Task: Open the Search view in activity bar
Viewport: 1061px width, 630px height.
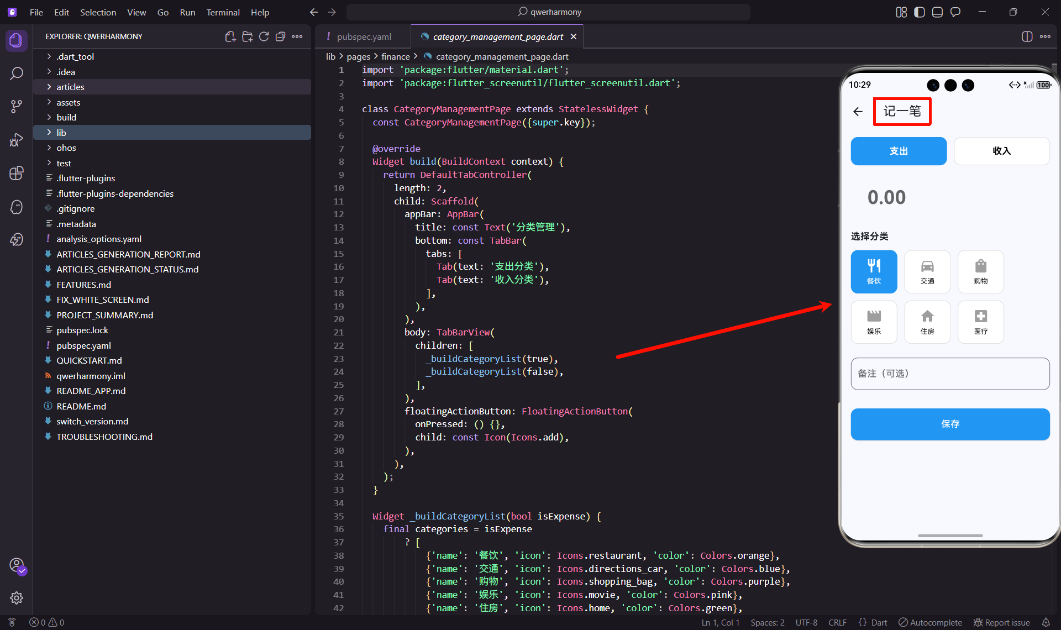Action: 17,73
